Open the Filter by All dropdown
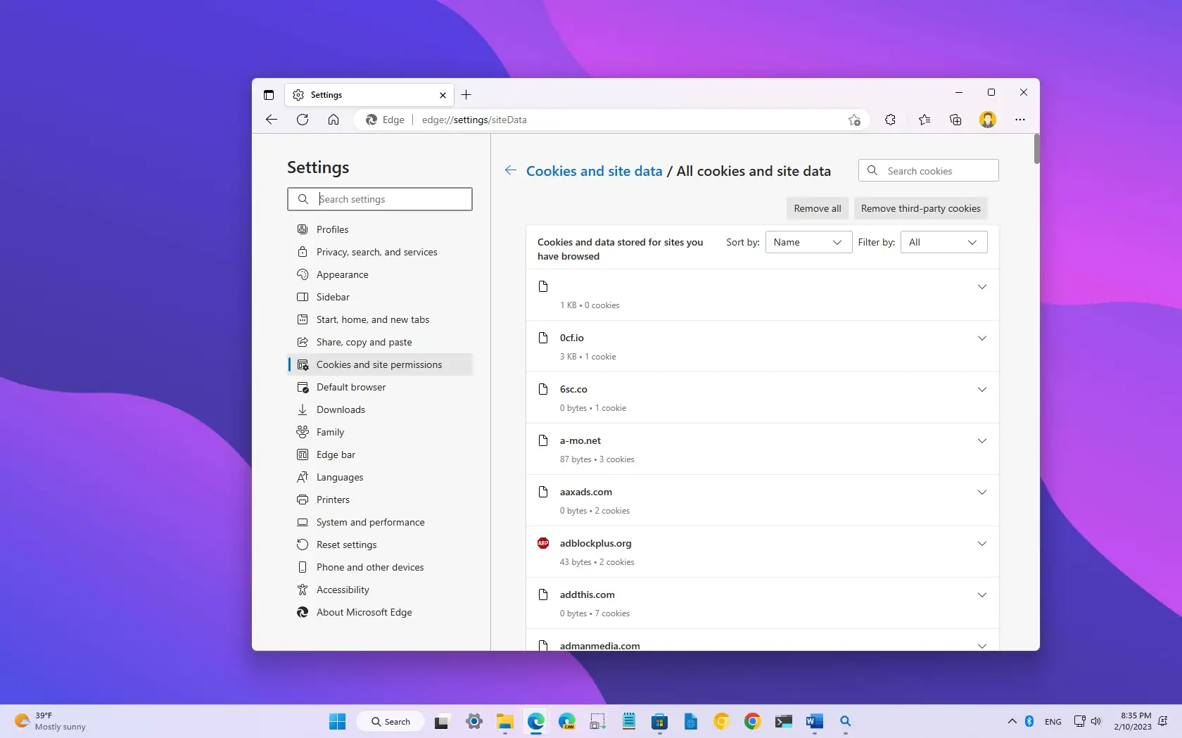 click(943, 242)
